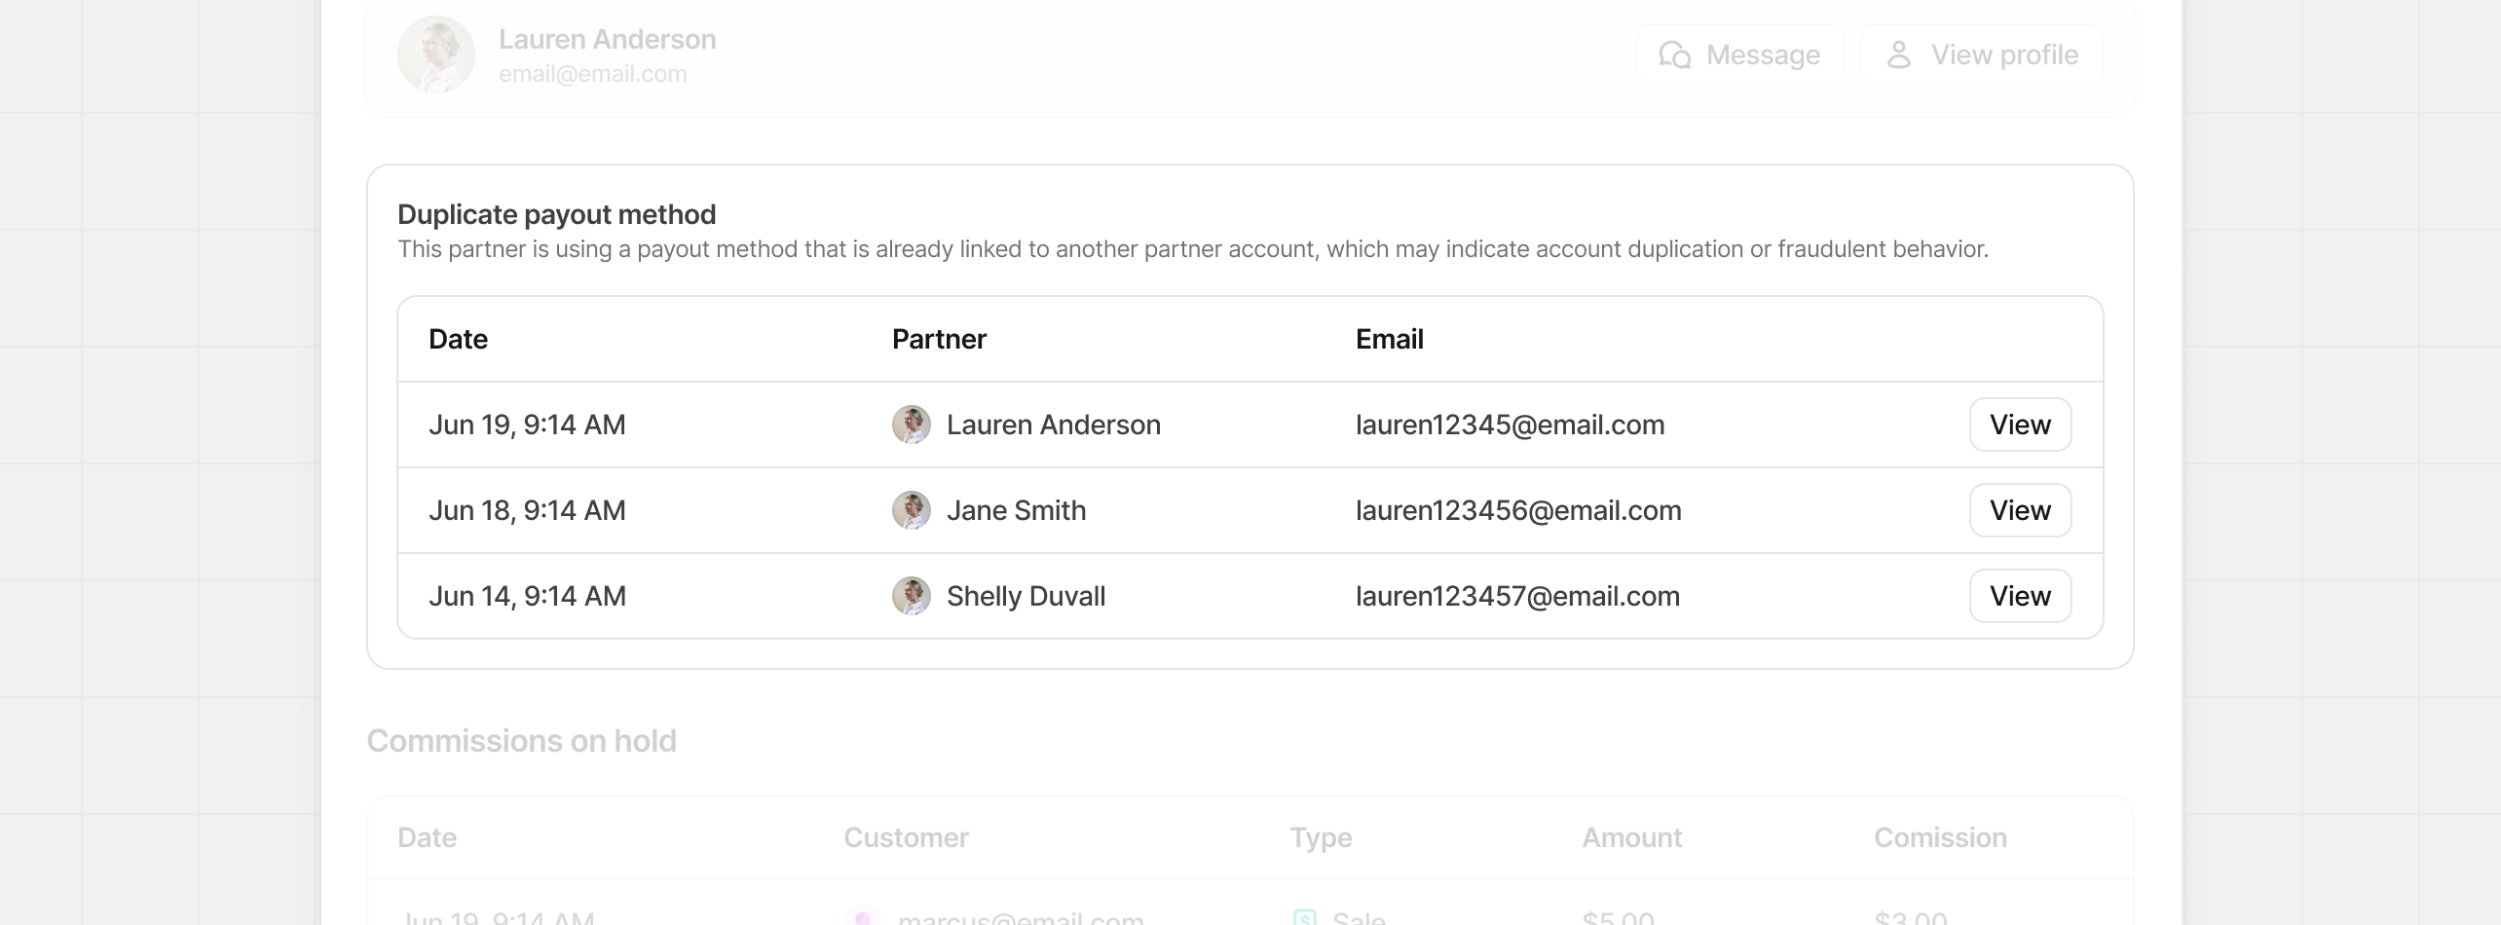
Task: Click Date header in duplicate payout table
Action: (458, 339)
